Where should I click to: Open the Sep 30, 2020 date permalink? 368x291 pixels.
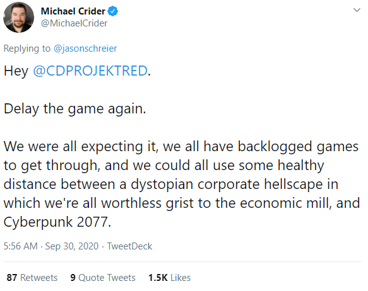tap(72, 246)
